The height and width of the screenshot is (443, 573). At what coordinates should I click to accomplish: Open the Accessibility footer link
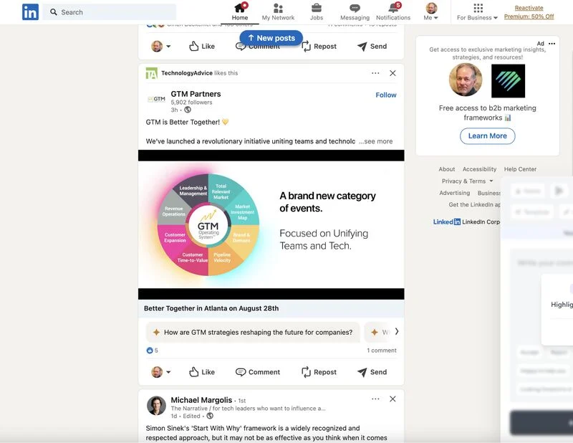pos(479,169)
